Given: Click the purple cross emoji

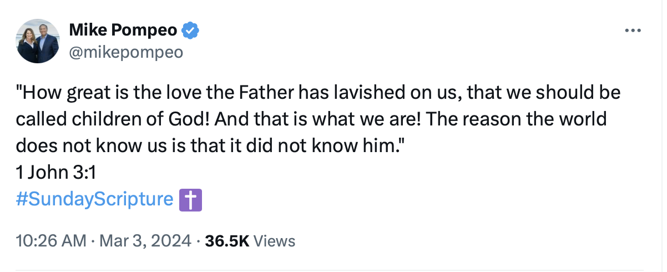Looking at the screenshot, I should pos(191,200).
